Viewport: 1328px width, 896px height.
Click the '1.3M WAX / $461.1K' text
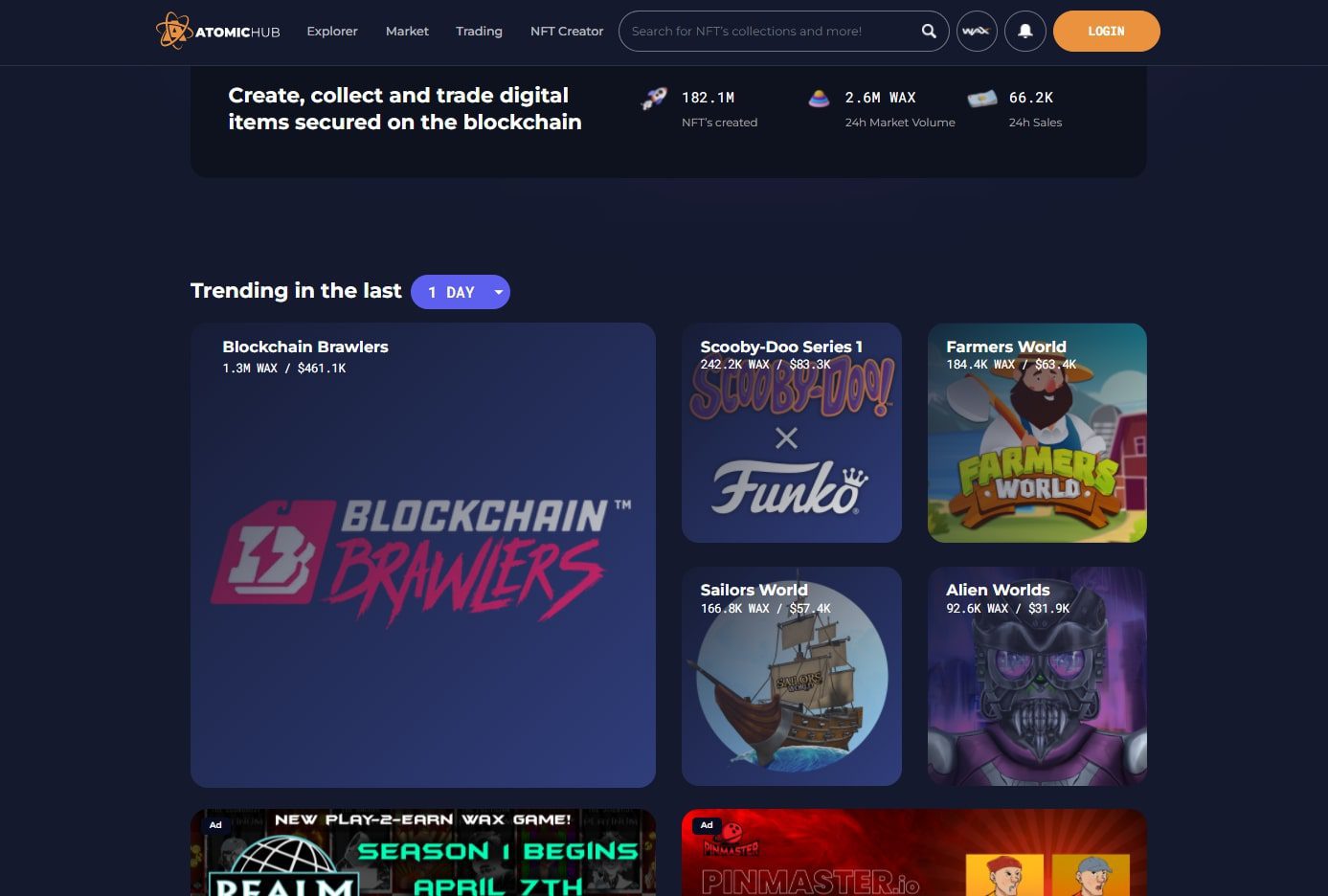(x=284, y=368)
